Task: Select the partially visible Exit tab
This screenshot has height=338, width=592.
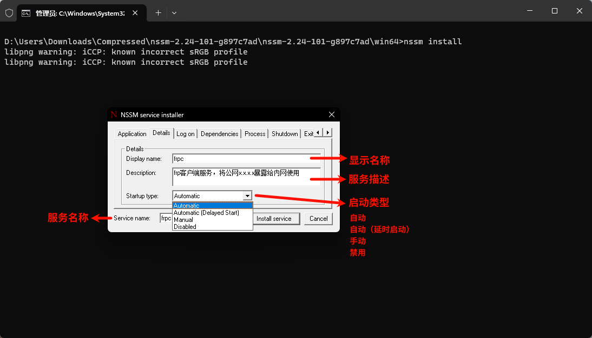Action: (308, 134)
